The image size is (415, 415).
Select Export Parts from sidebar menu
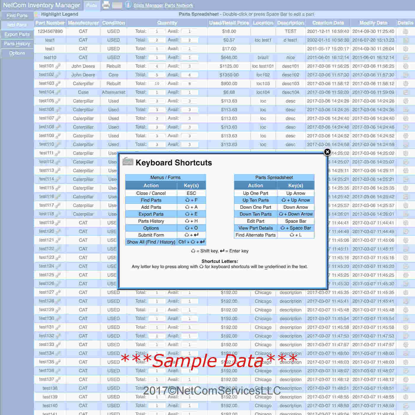[17, 34]
